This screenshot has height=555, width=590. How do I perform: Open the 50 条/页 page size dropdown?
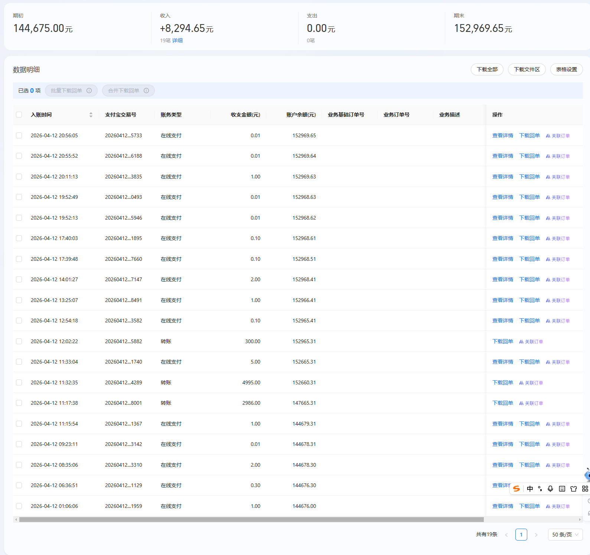(x=565, y=535)
